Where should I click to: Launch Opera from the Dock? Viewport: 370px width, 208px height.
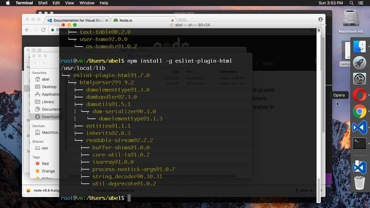point(360,95)
